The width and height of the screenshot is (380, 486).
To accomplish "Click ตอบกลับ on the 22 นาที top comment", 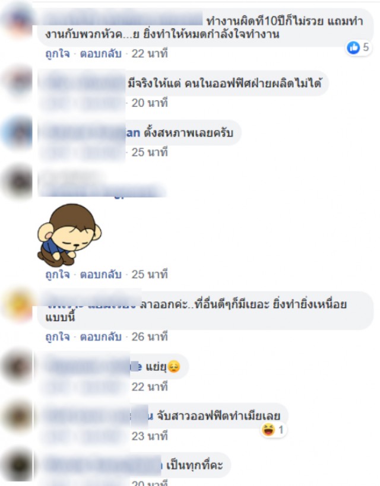I will (x=100, y=53).
